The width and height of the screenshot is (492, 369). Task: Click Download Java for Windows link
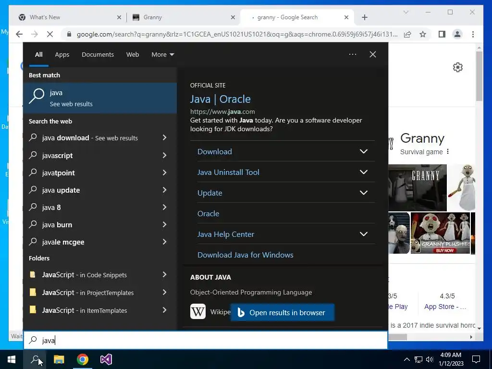[246, 255]
